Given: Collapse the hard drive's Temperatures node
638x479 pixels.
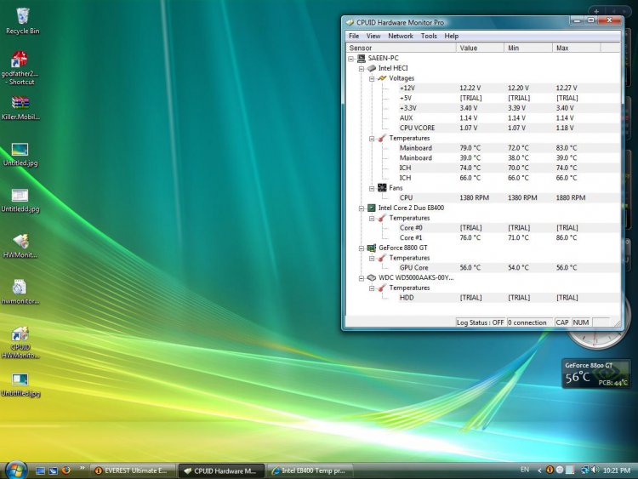Looking at the screenshot, I should click(x=372, y=288).
